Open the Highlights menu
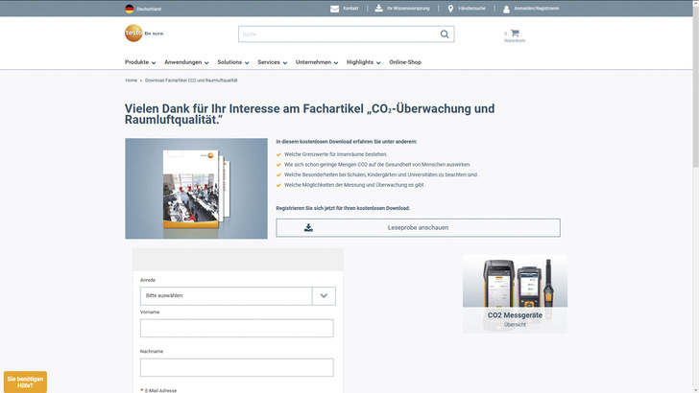This screenshot has height=393, width=699. [x=363, y=62]
